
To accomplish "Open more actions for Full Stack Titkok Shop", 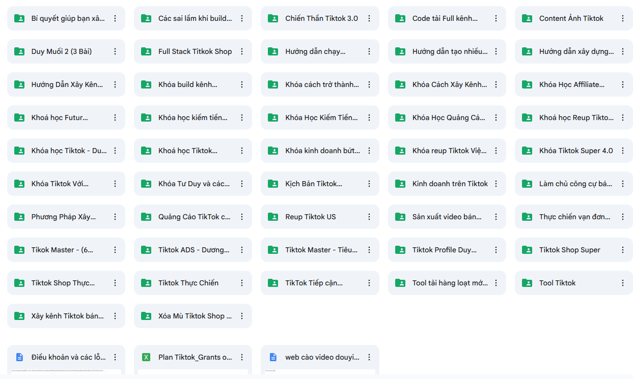I will 242,51.
